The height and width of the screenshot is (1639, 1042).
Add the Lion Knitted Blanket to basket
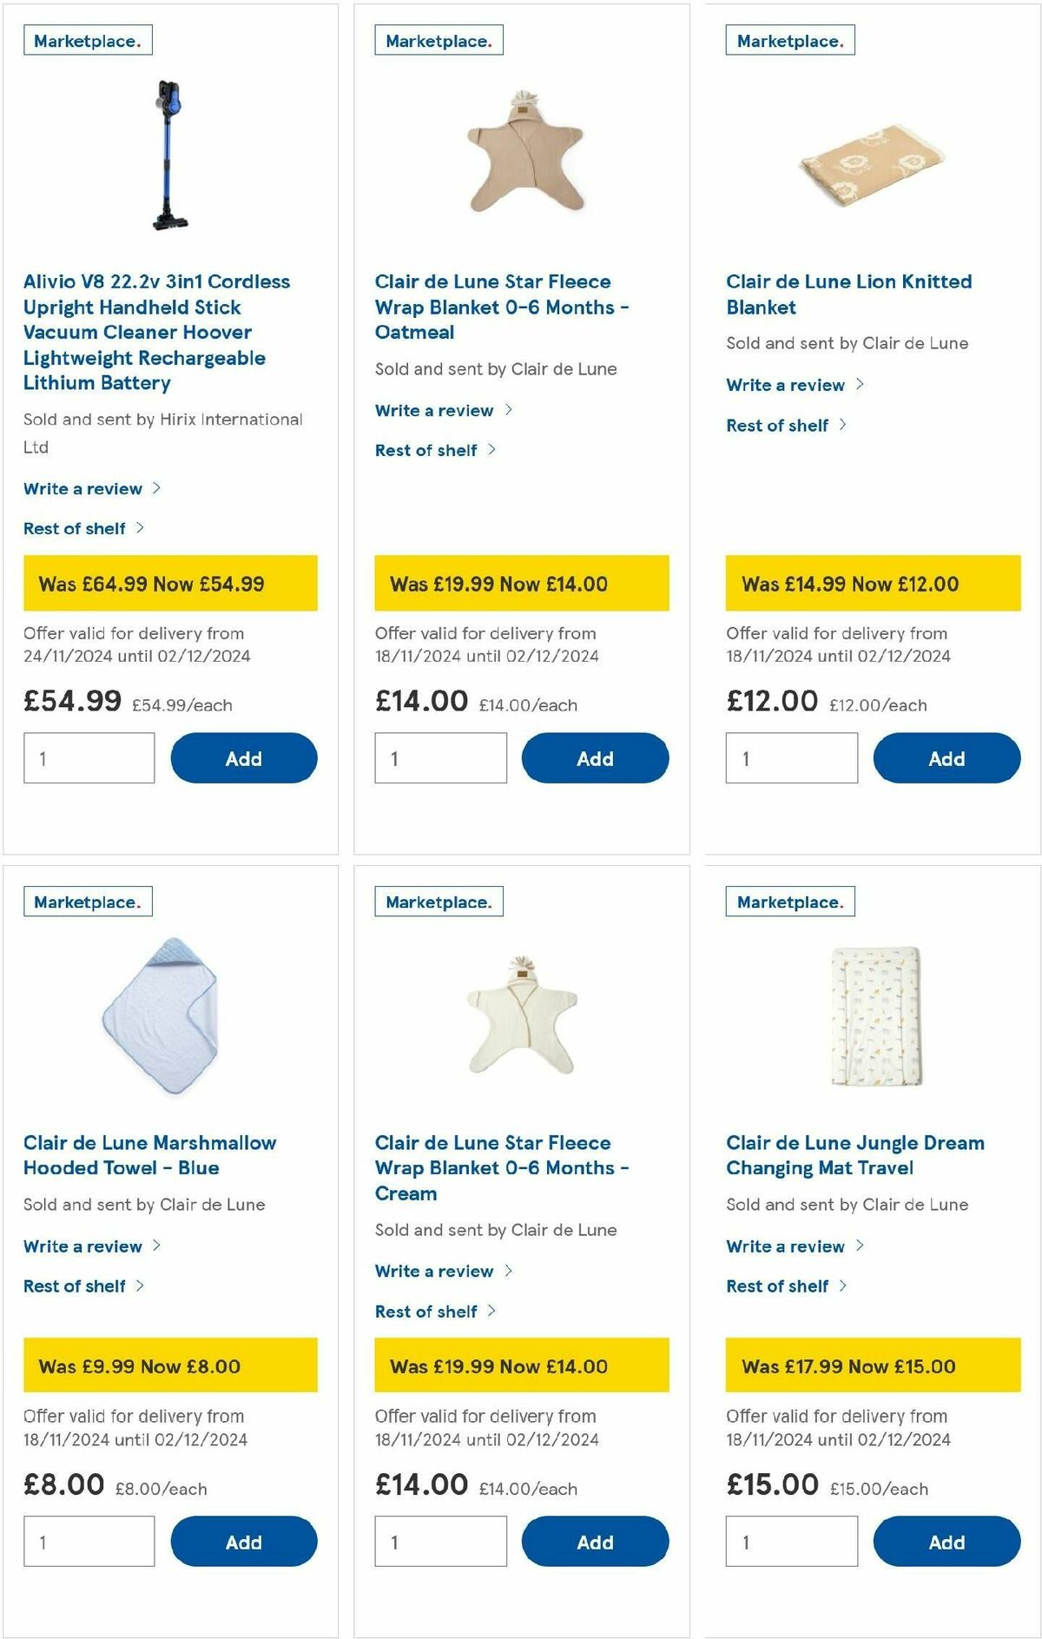(946, 758)
